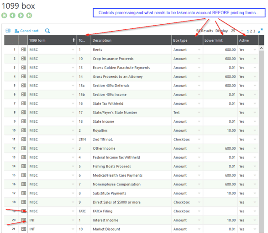
Task: Open detail form icon for Excess Golden Parachute row
Action: pos(24,67)
